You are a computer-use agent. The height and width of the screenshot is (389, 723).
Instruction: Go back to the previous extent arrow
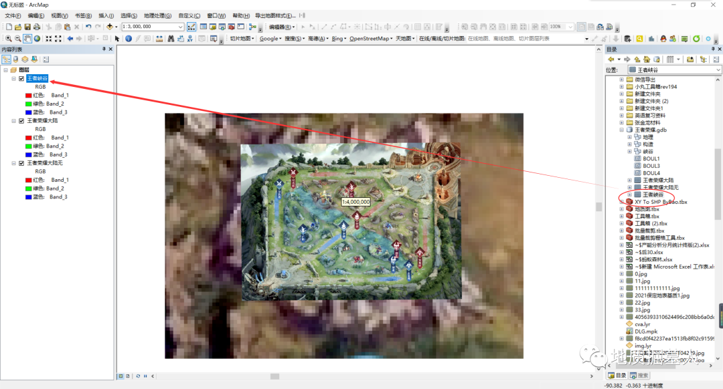pyautogui.click(x=70, y=39)
